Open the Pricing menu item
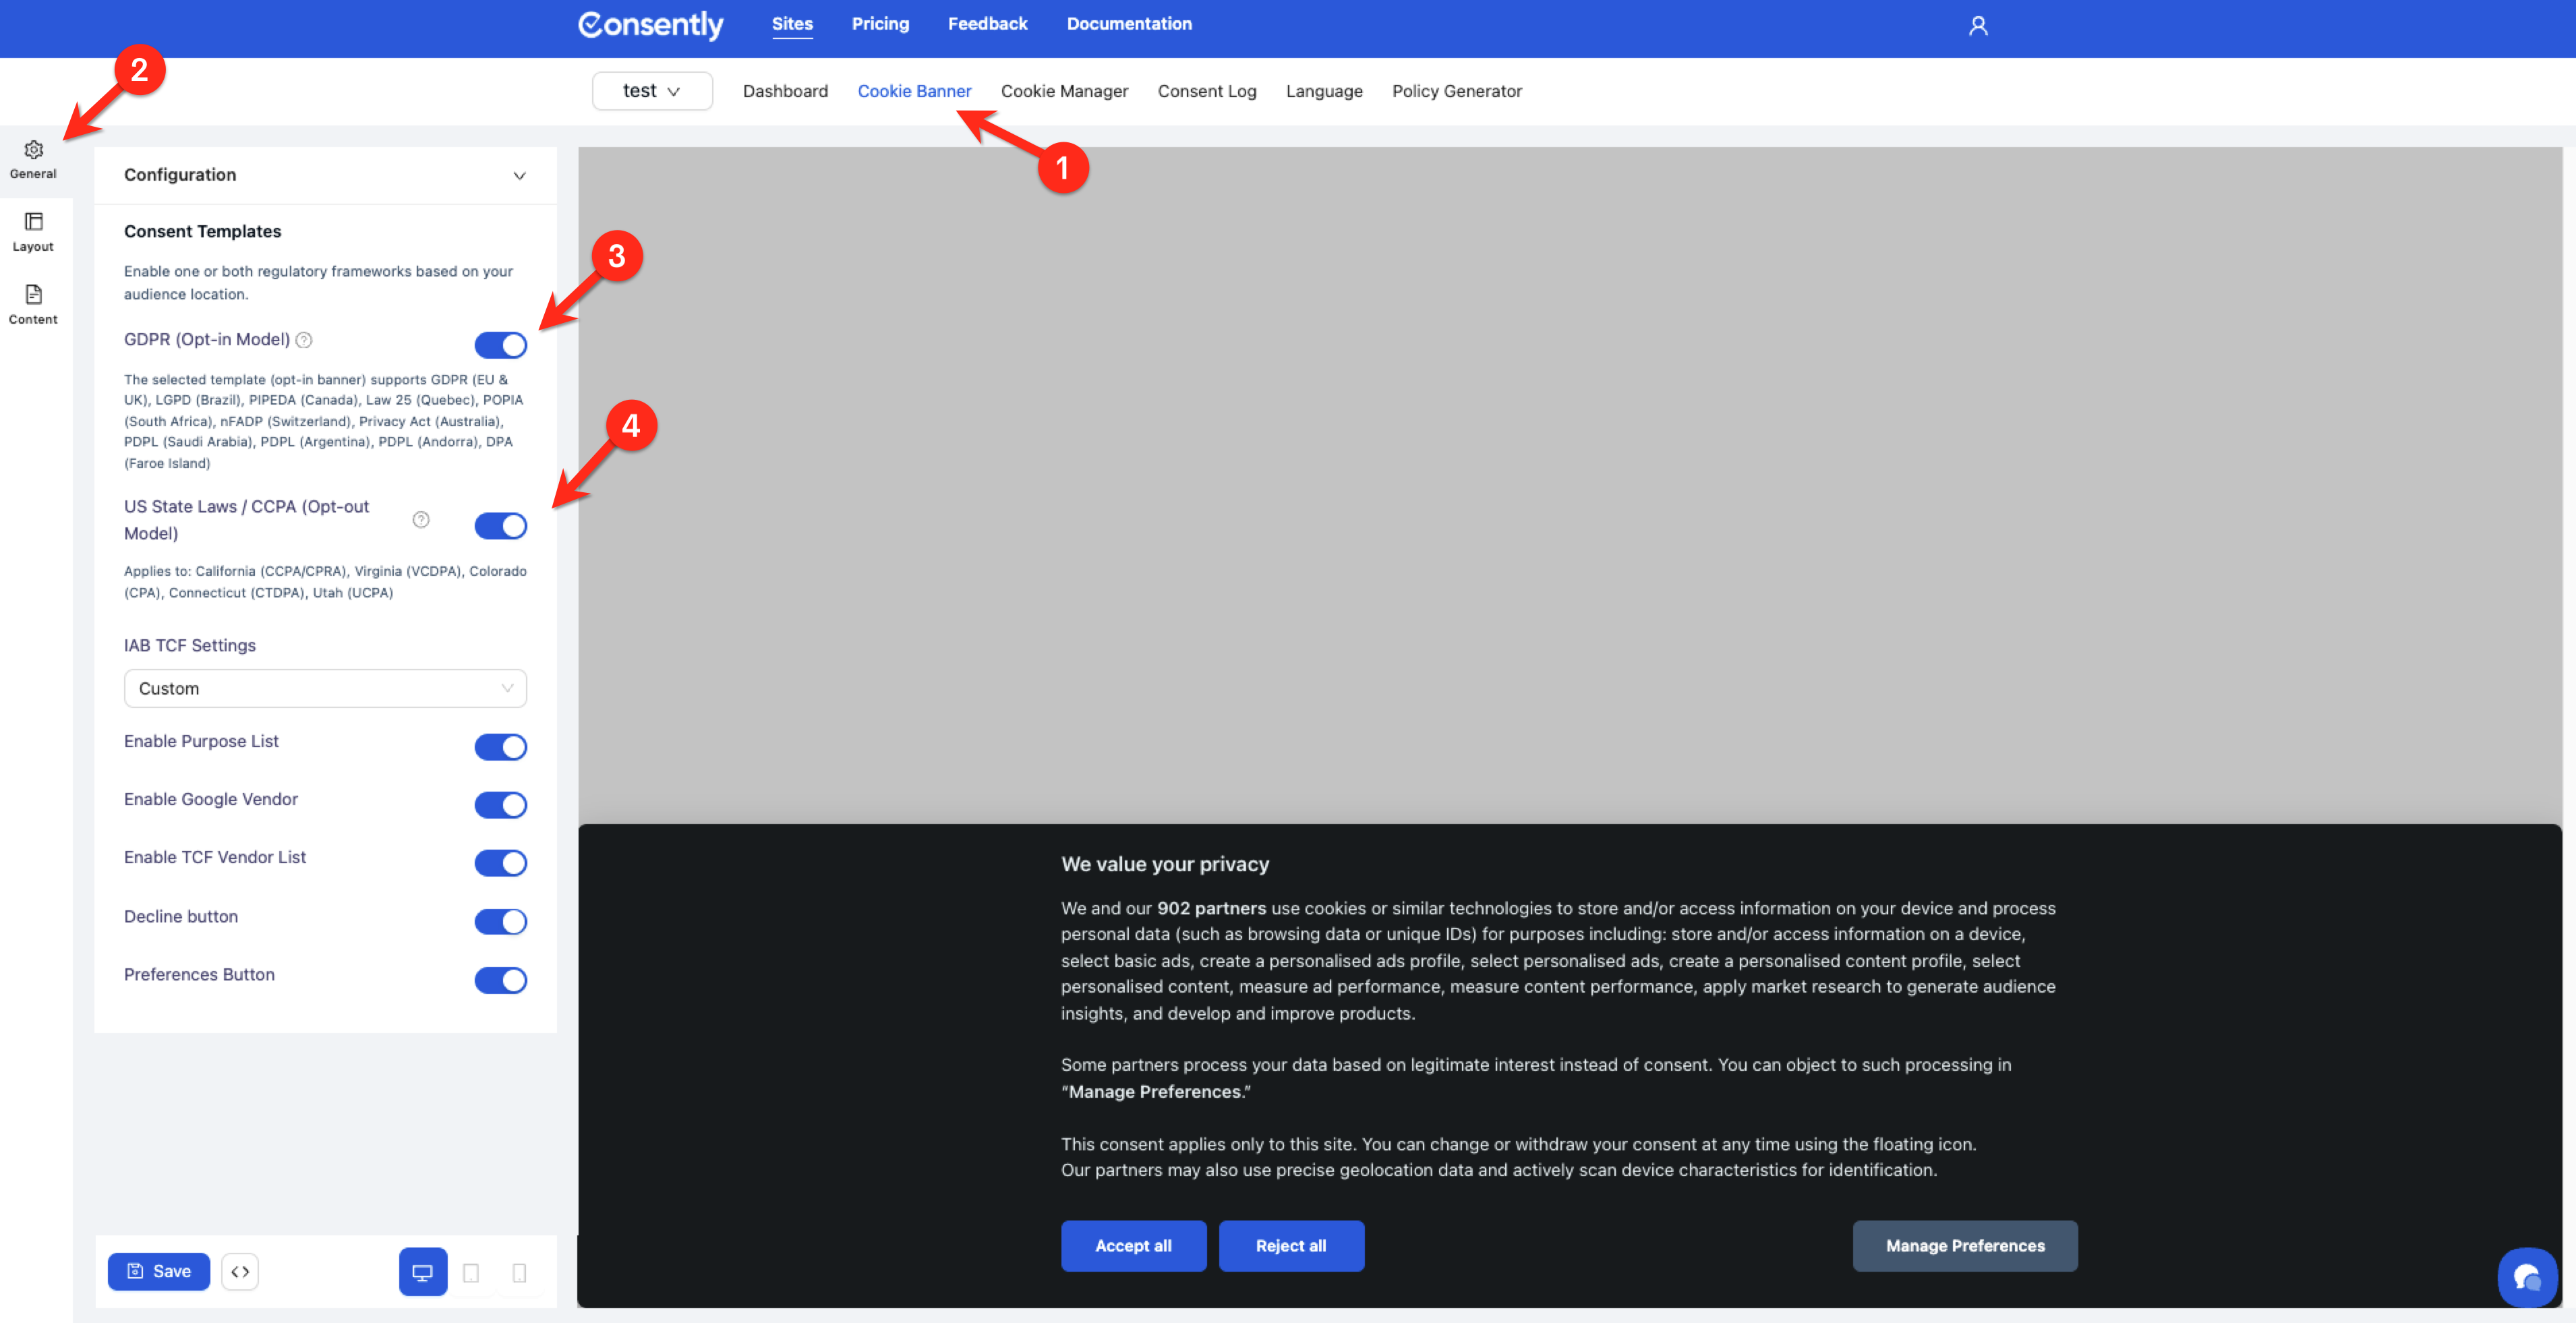The image size is (2576, 1323). click(x=880, y=24)
